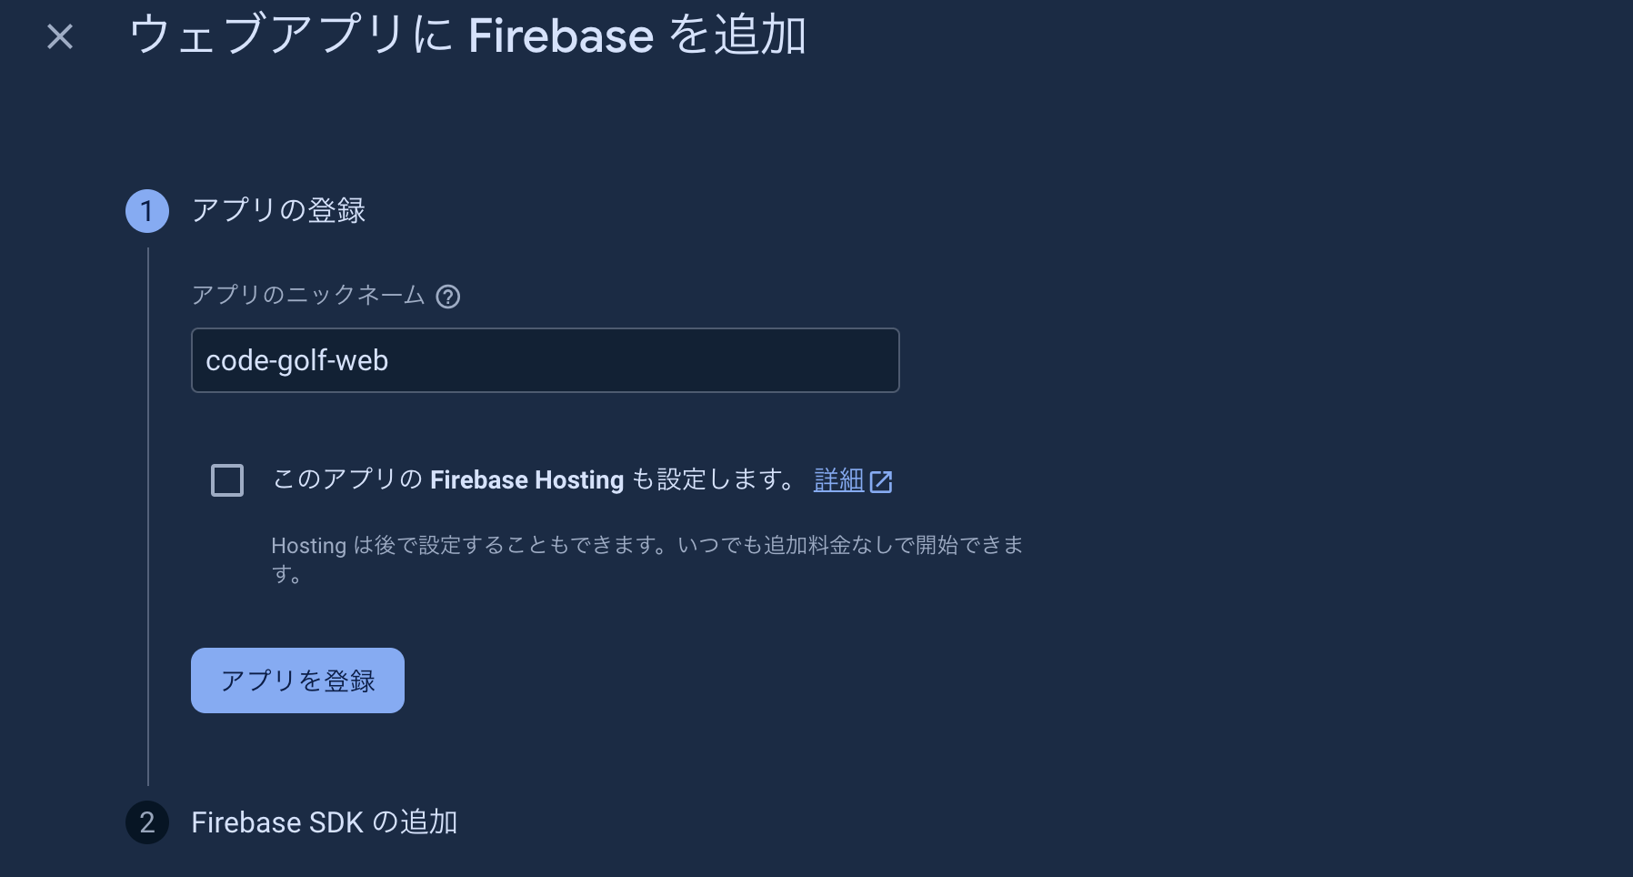Select the step 2 numbered circle

[x=146, y=822]
